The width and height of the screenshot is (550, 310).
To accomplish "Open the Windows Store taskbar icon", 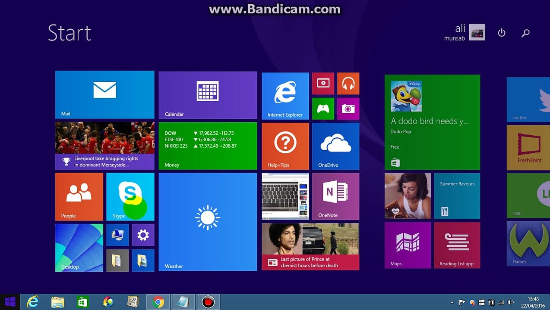I will (83, 302).
